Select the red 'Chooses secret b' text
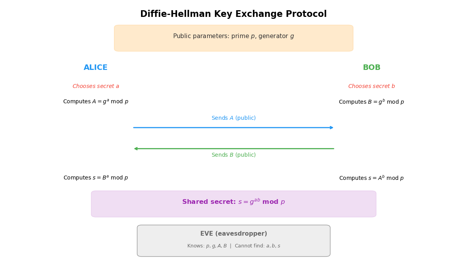The width and height of the screenshot is (467, 271). click(x=371, y=86)
